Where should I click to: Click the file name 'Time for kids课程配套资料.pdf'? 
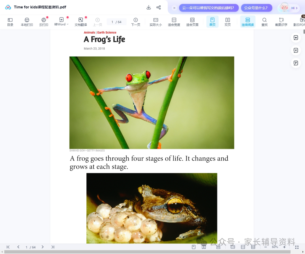point(40,7)
